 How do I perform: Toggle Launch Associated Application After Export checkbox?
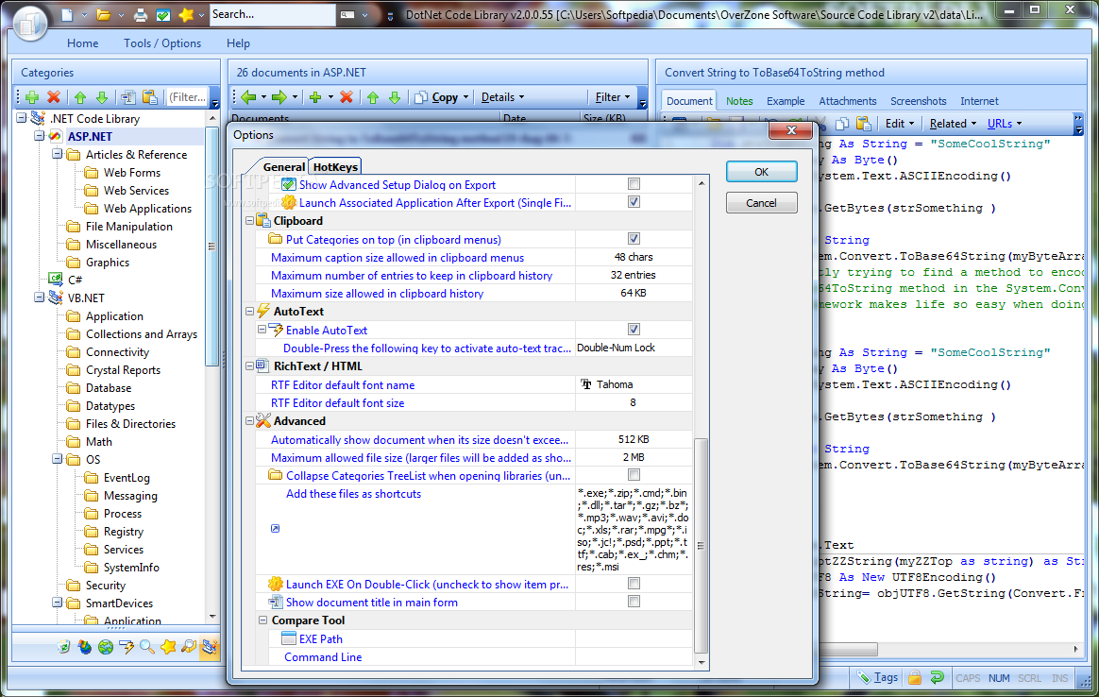point(634,202)
